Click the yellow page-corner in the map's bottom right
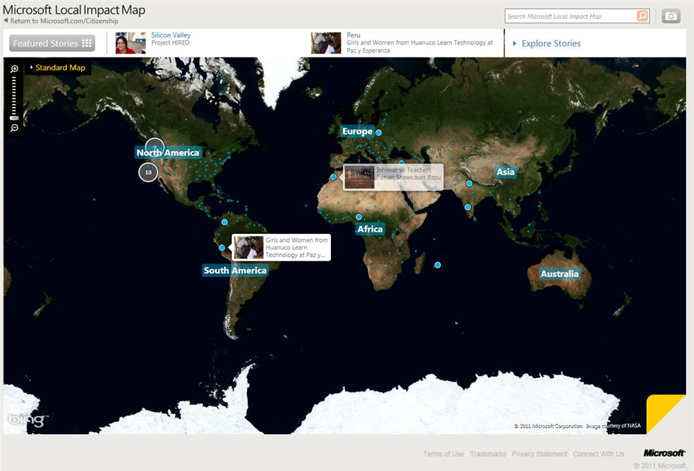This screenshot has width=694, height=471. coord(666,413)
